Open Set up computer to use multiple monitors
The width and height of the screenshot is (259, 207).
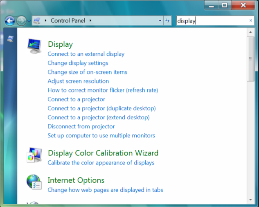coord(101,136)
